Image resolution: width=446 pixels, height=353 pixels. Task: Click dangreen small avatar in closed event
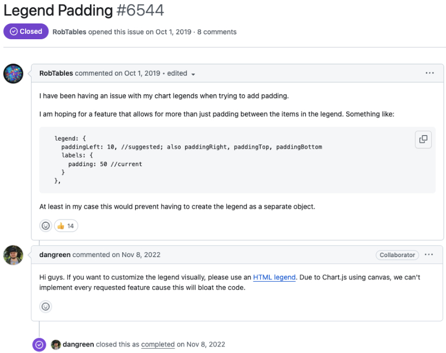pos(56,344)
